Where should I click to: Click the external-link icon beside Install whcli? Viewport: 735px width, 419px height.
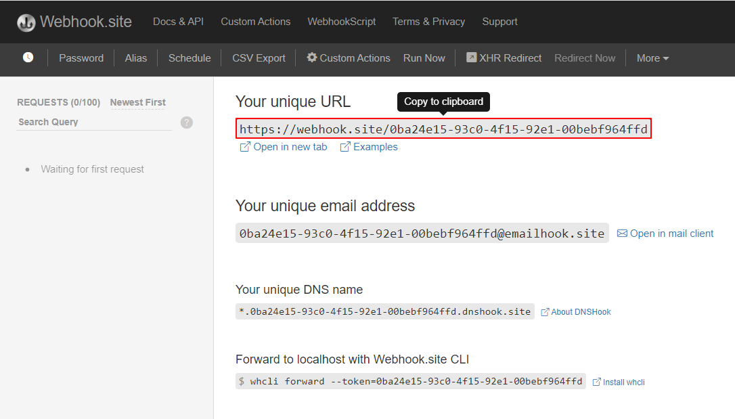tap(596, 382)
